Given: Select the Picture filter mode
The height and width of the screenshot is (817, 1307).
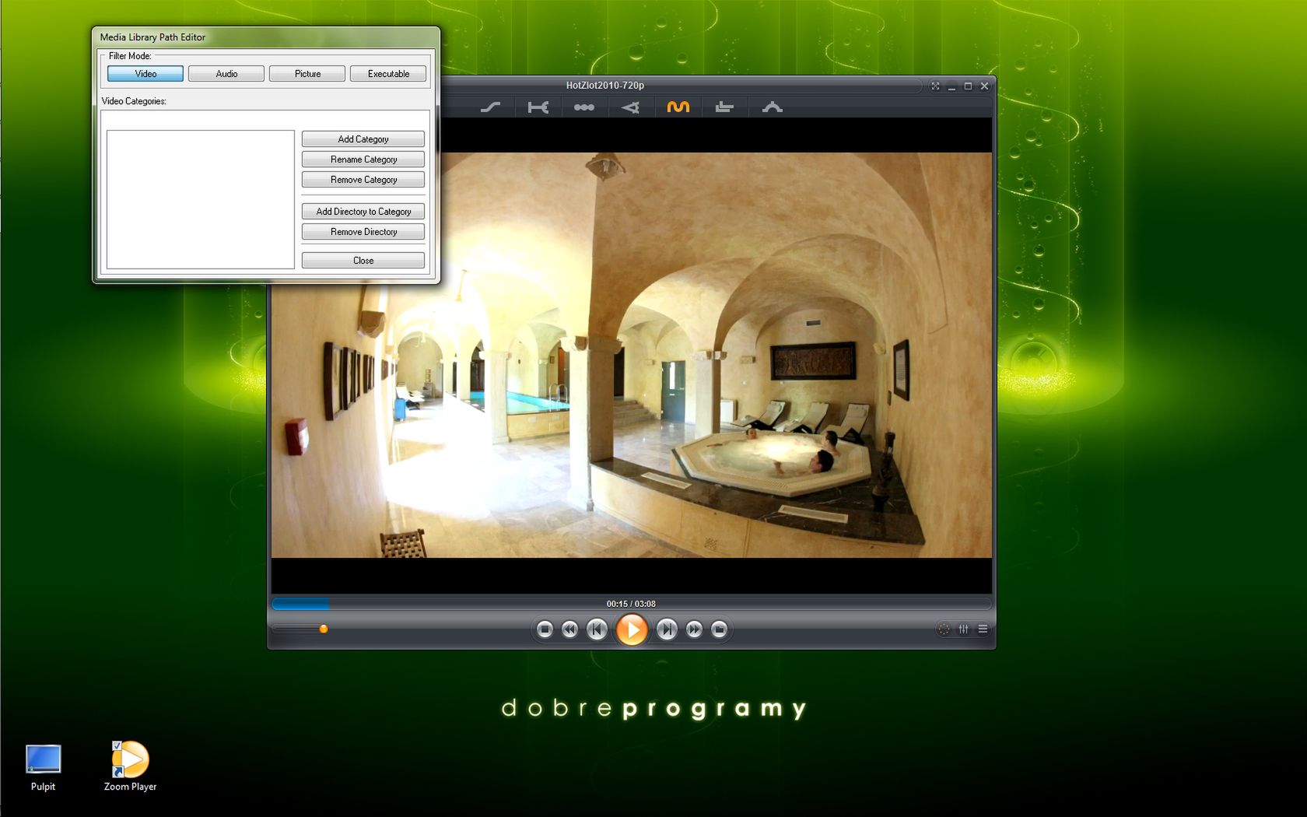Looking at the screenshot, I should [307, 74].
